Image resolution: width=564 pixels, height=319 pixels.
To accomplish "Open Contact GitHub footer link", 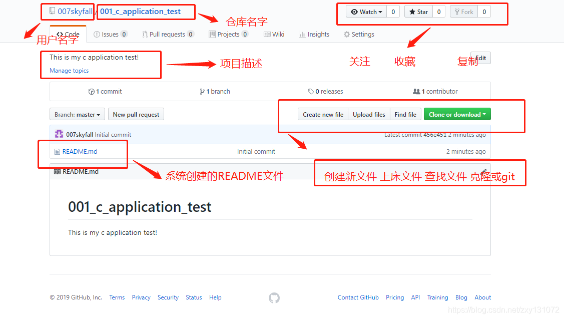I will pos(358,297).
